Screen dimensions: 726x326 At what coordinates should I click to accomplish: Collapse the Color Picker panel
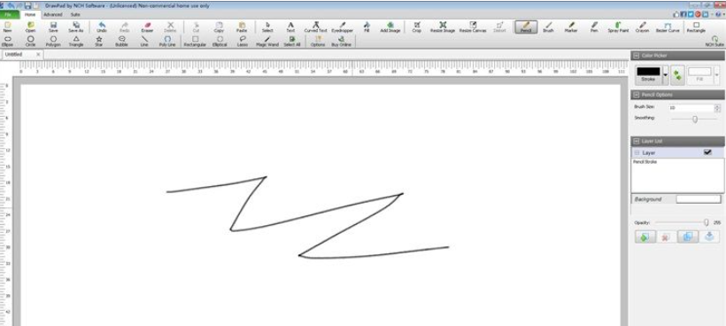637,56
